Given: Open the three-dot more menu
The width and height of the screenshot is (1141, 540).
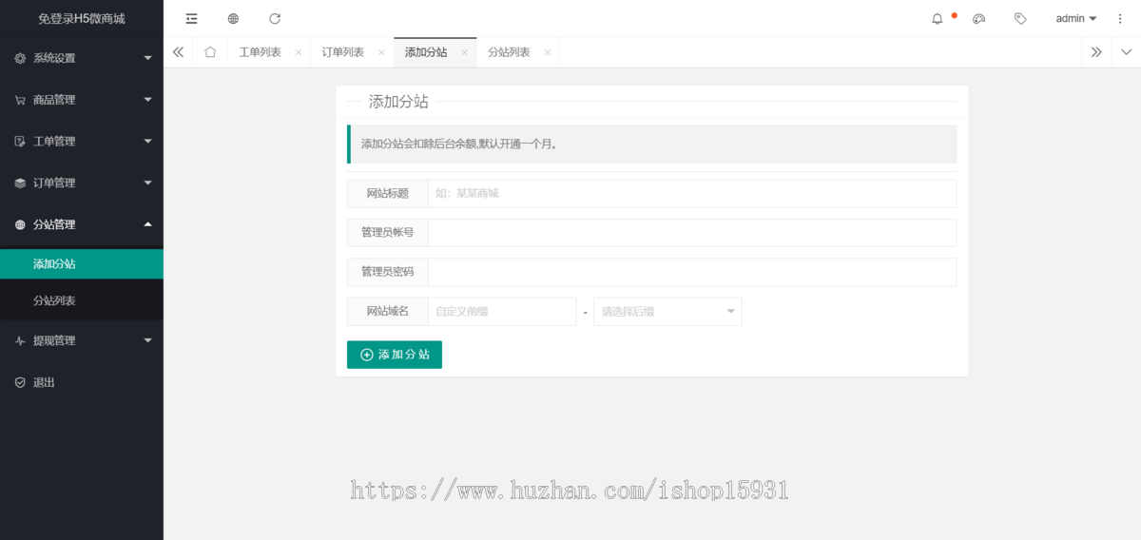Looking at the screenshot, I should click(1120, 18).
